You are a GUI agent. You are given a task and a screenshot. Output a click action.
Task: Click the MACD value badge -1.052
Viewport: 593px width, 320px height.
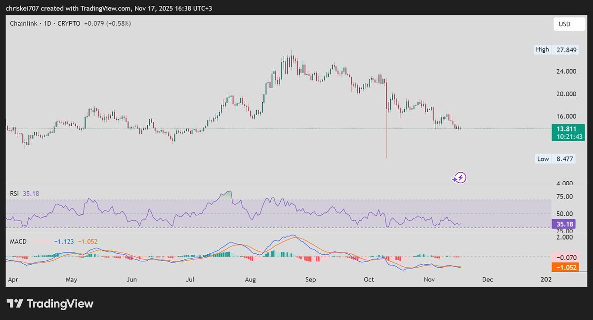point(564,267)
